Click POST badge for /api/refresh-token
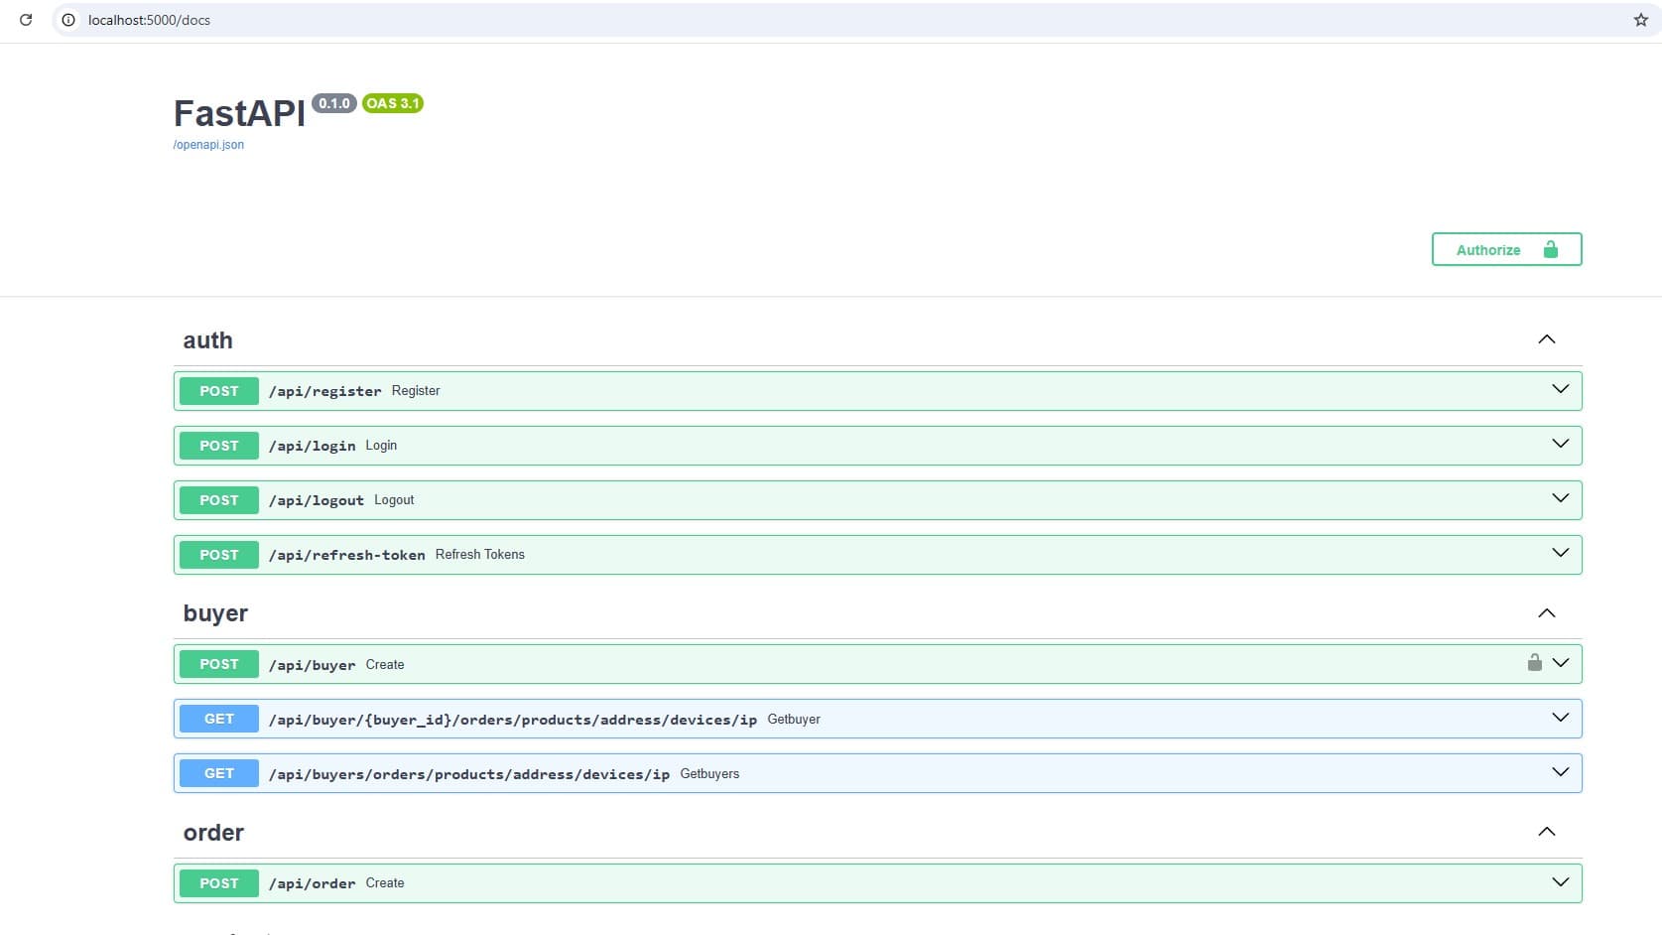The height and width of the screenshot is (935, 1662). click(x=219, y=555)
